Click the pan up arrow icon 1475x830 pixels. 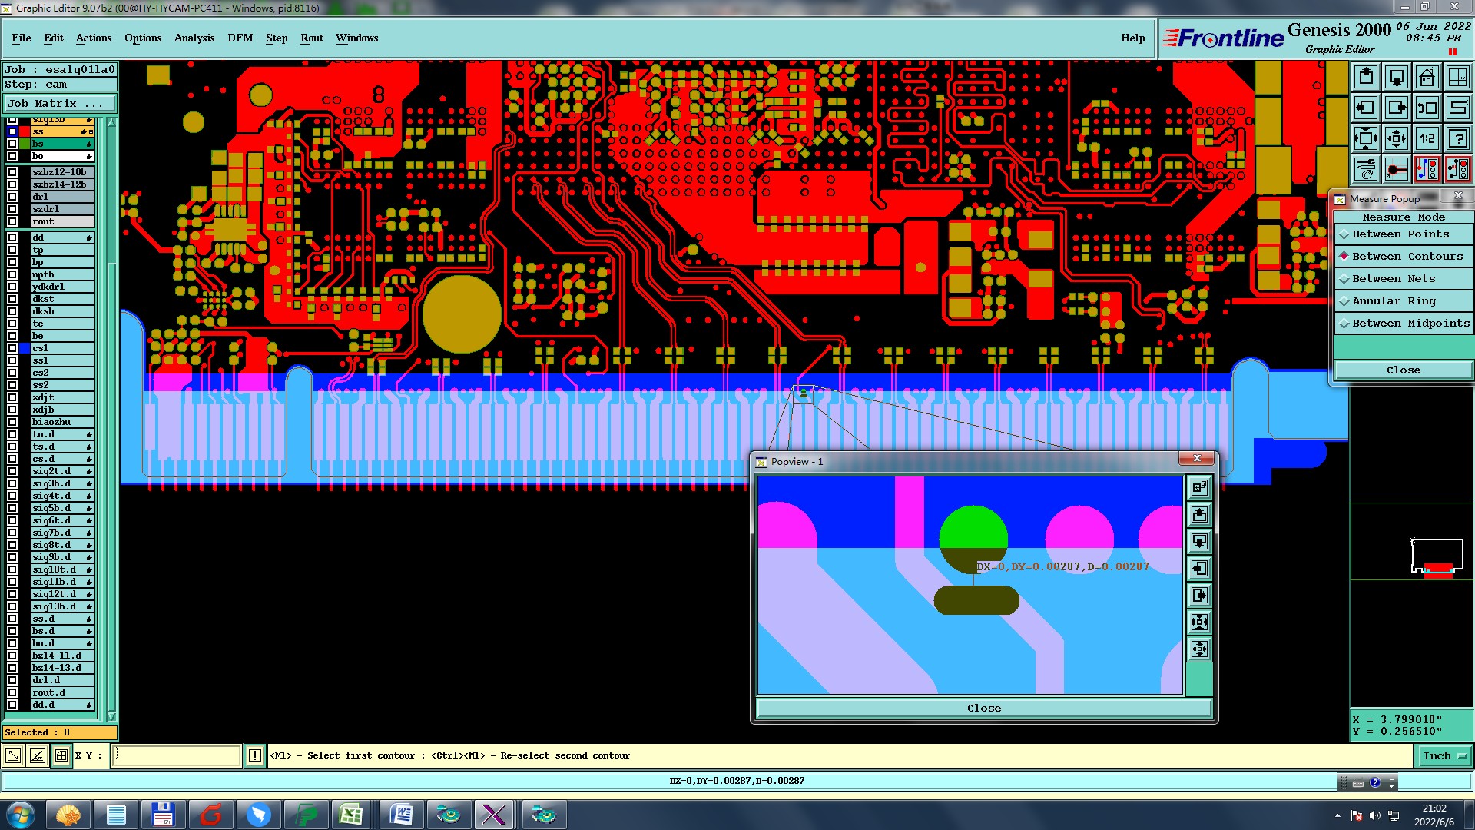pos(1366,77)
